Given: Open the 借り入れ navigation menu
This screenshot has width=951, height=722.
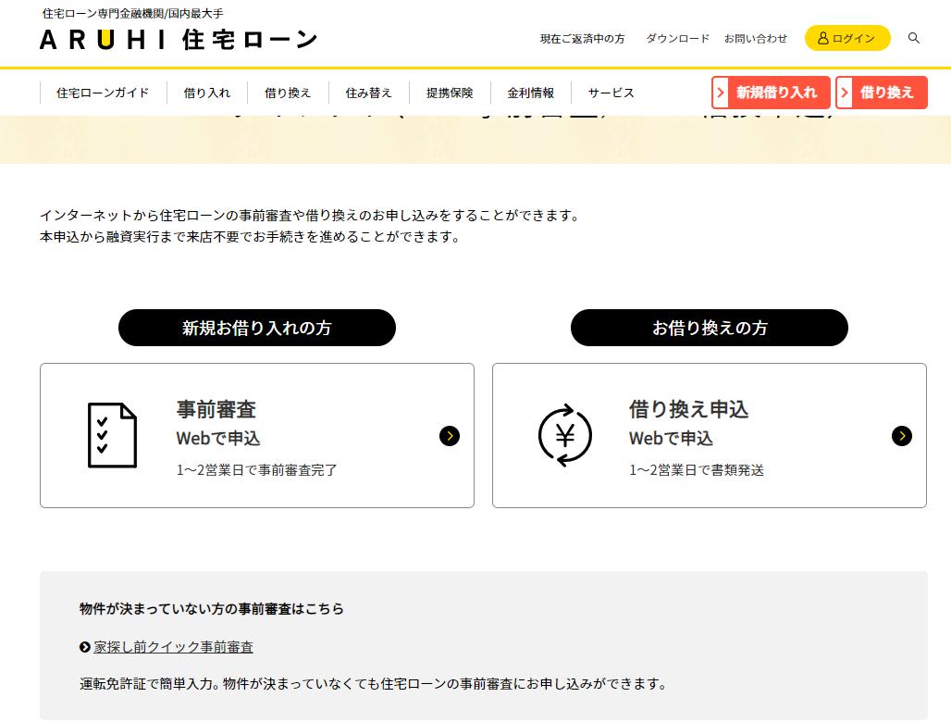Looking at the screenshot, I should coord(205,93).
